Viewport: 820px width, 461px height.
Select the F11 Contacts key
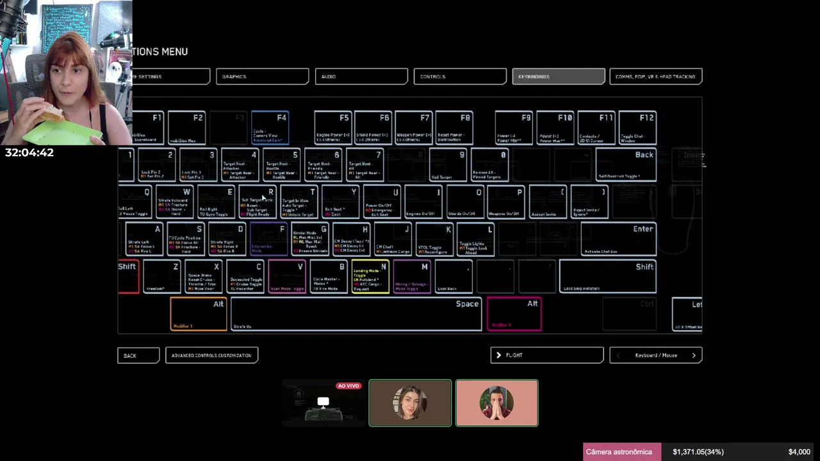click(596, 128)
